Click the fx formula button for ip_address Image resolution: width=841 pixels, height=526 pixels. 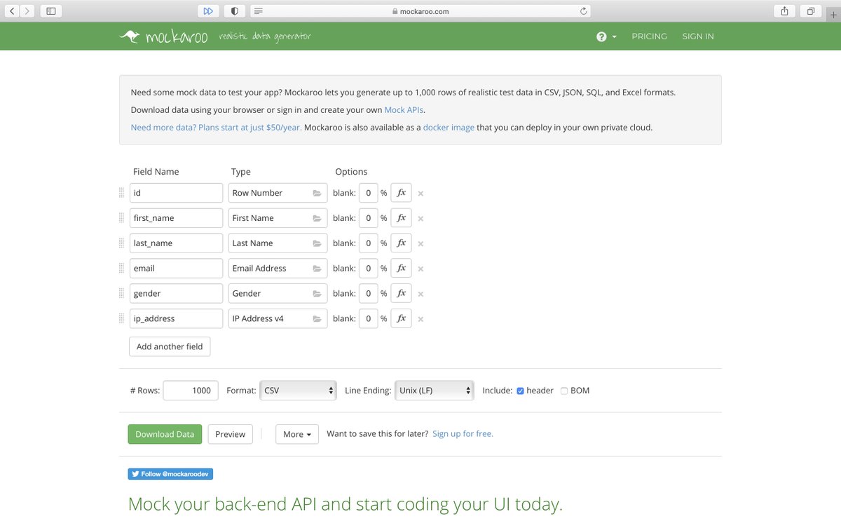[401, 318]
